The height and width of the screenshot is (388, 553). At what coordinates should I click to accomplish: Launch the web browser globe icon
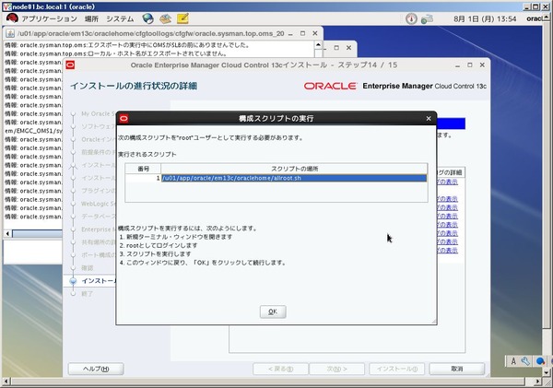click(147, 18)
